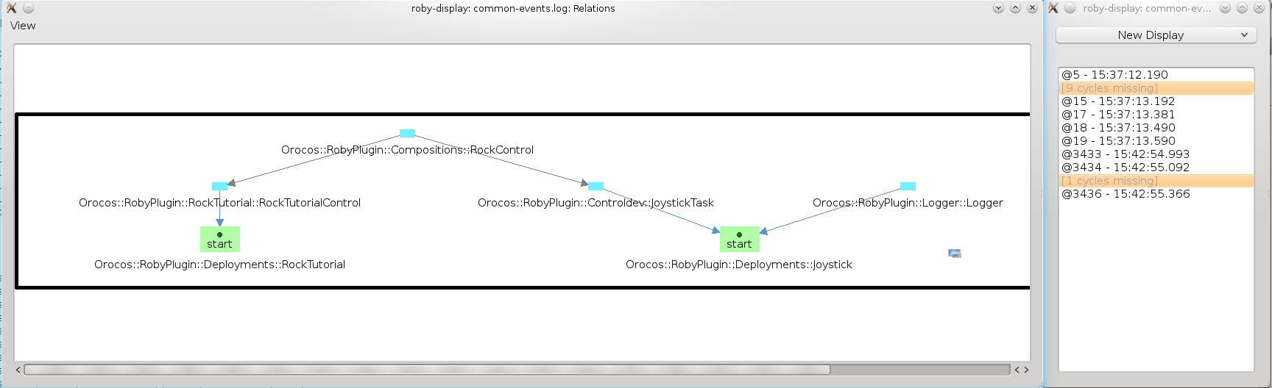The height and width of the screenshot is (388, 1272).
Task: Select the RockTutorialControl cyan task node
Action: [x=219, y=187]
